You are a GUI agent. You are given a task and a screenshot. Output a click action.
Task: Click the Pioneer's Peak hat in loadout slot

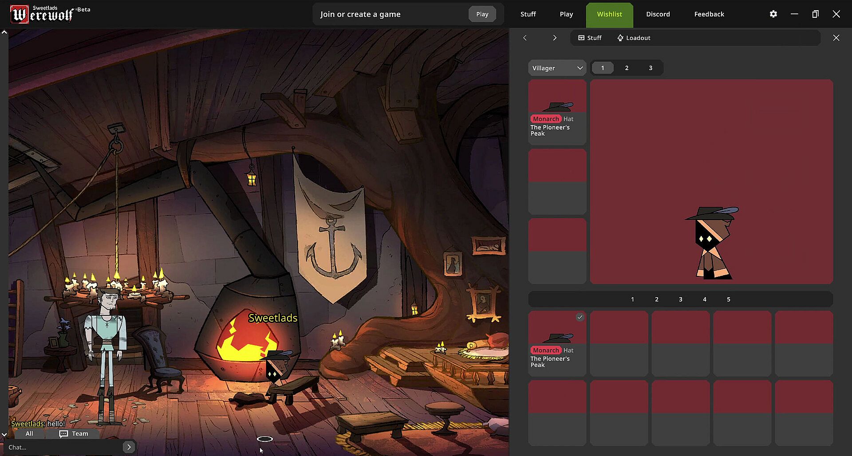point(557,112)
